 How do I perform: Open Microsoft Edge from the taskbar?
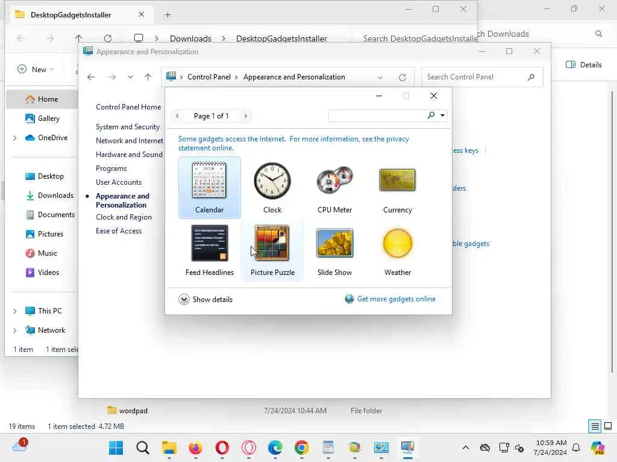coord(275,448)
